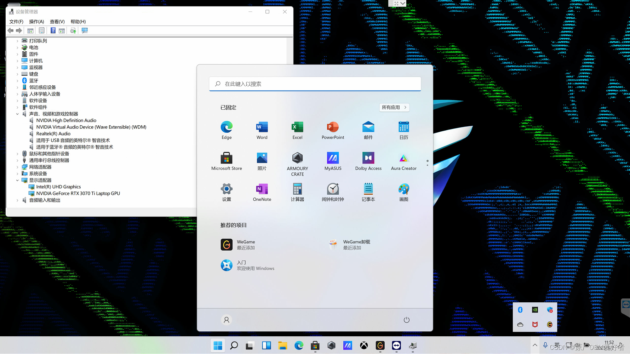The width and height of the screenshot is (630, 354).
Task: Expand the 打印队列 node
Action: (x=17, y=41)
